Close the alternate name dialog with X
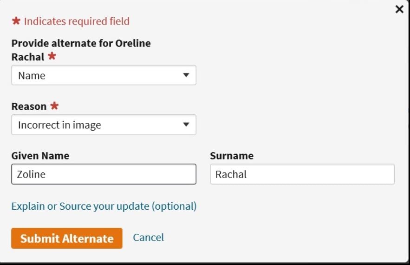The image size is (410, 265). (x=399, y=9)
